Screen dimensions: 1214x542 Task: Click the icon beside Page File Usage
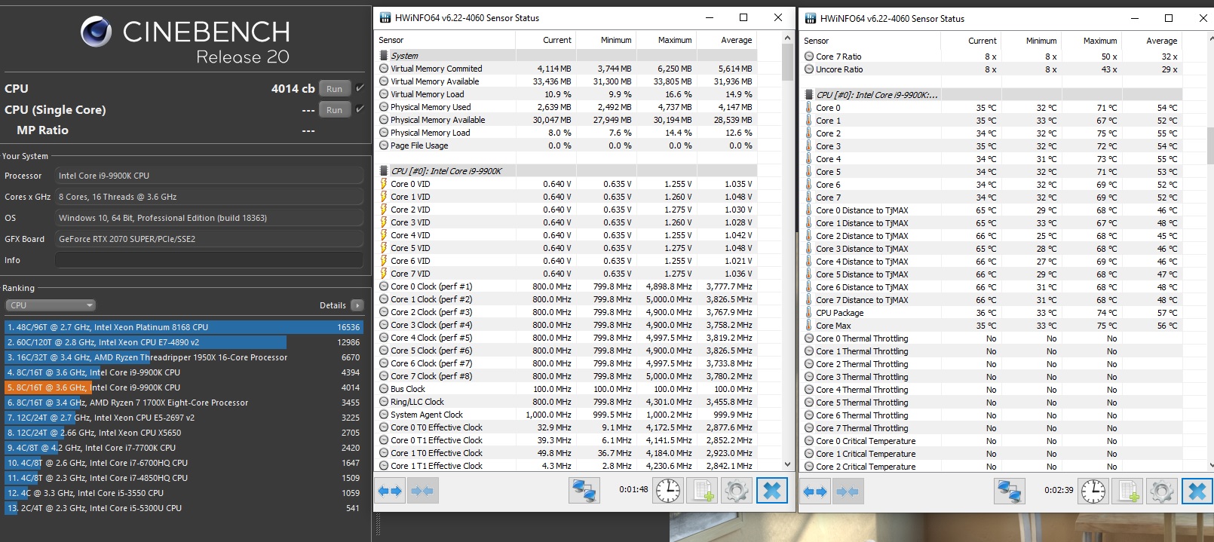(384, 145)
